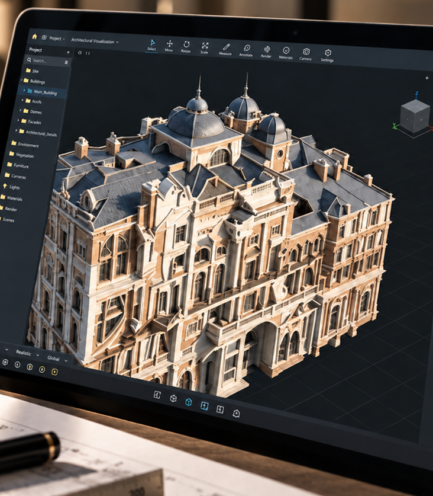This screenshot has width=433, height=496.
Task: Start the Render tool in top toolbar
Action: point(266,52)
